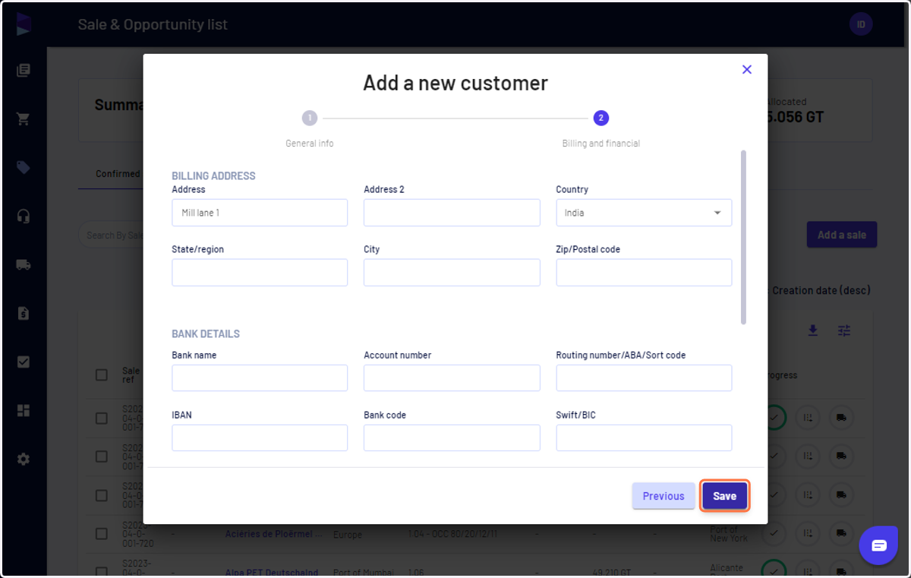Select step 2 Billing and financial
911x578 pixels.
point(601,118)
